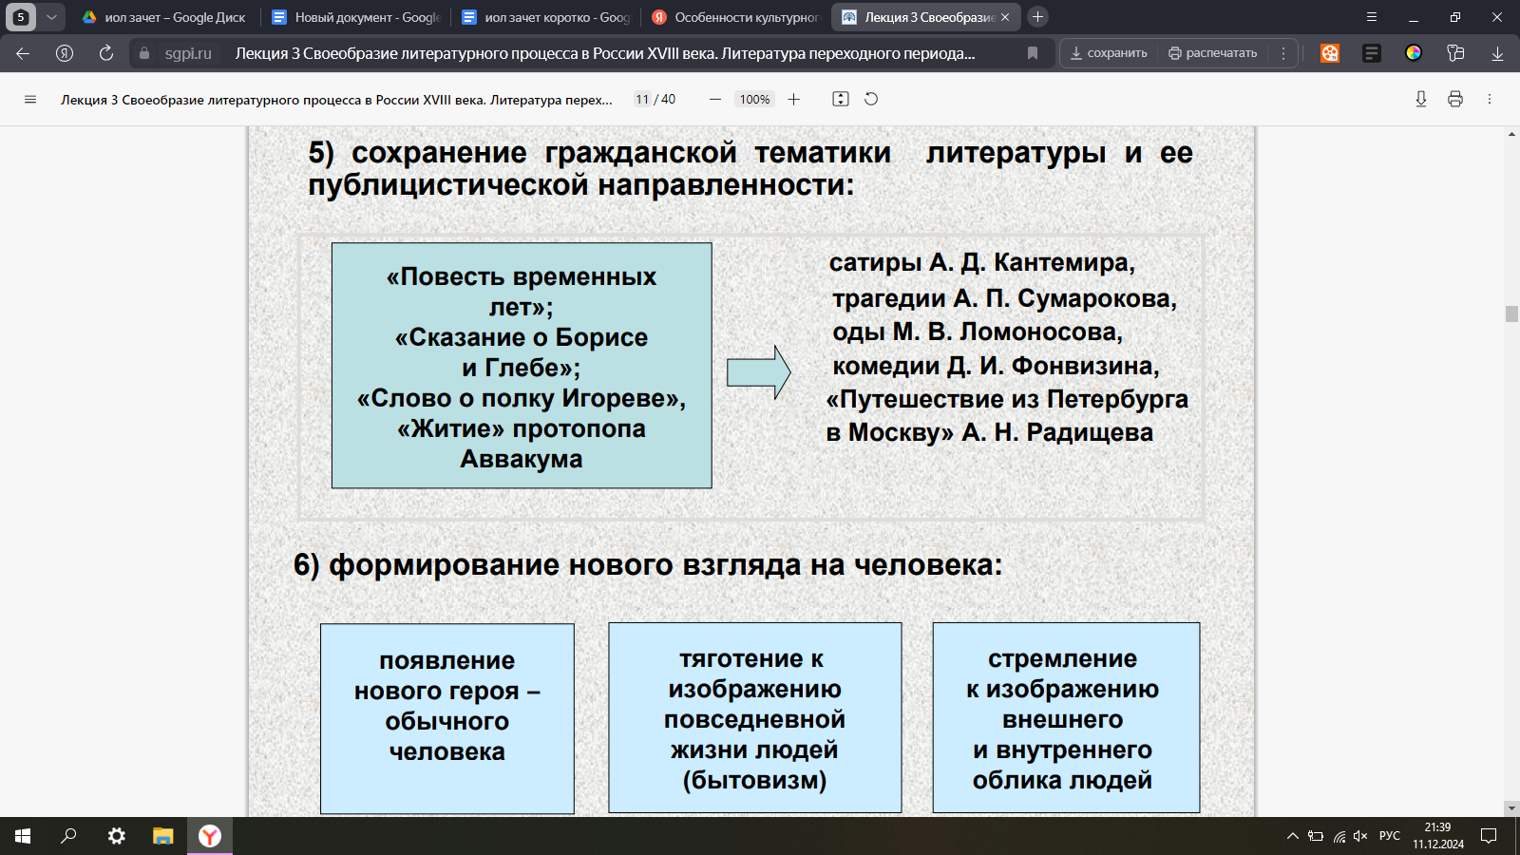Open the Windows notification center
Viewport: 1520px width, 855px height.
click(x=1489, y=836)
